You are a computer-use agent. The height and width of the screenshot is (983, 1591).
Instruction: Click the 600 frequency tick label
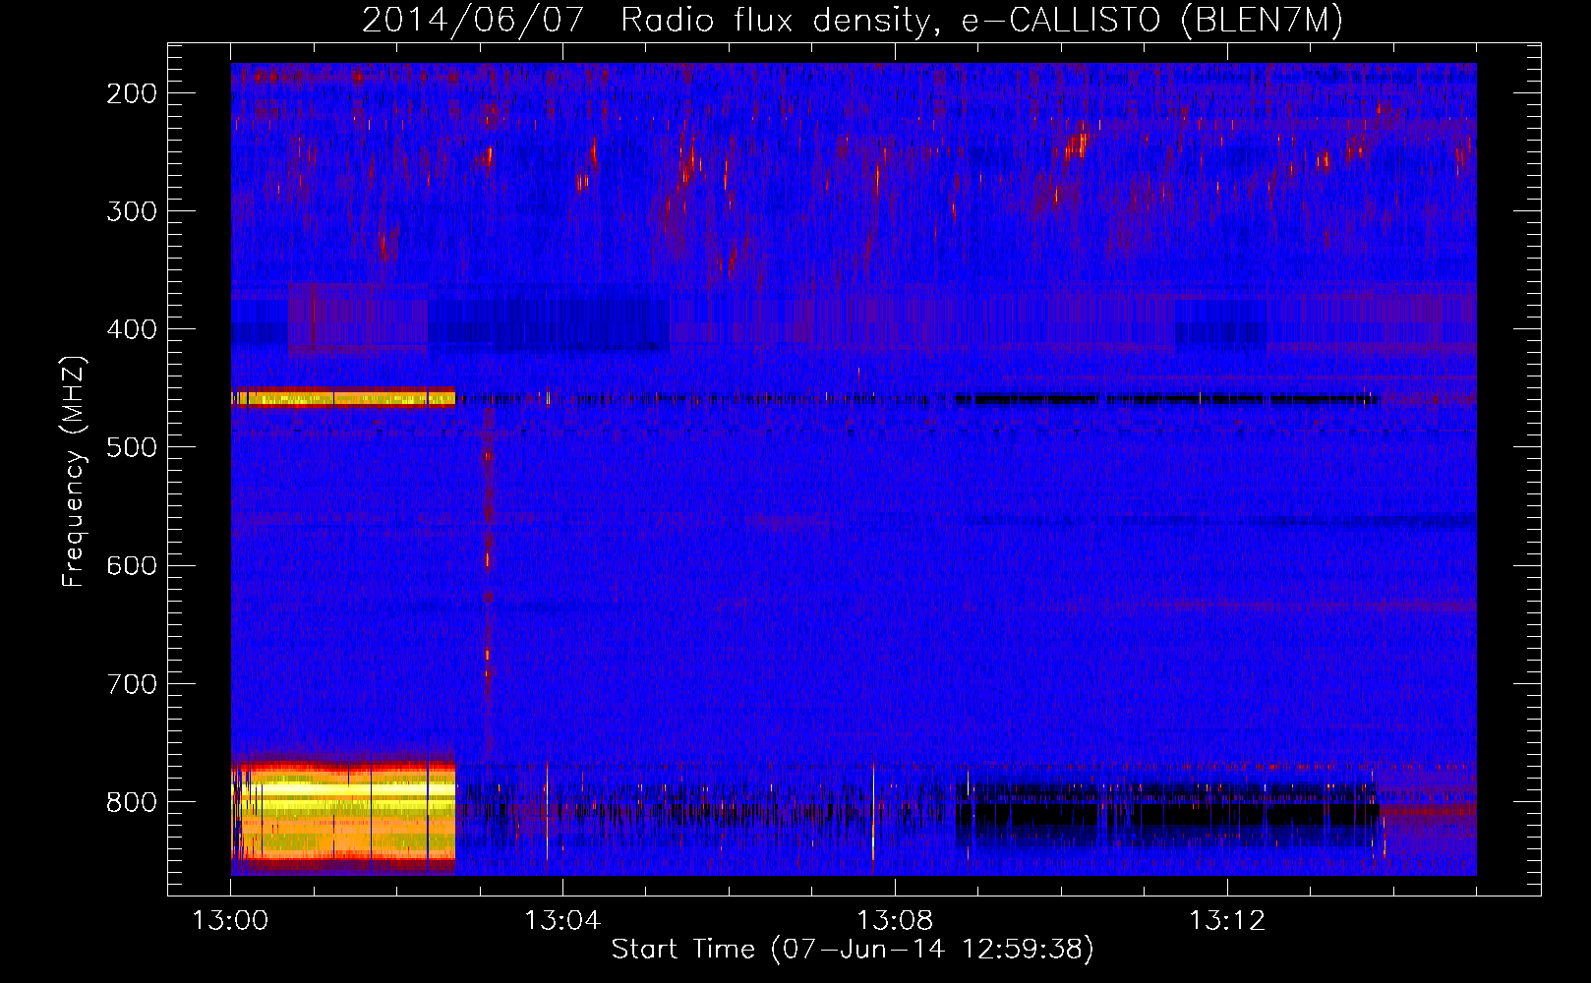click(132, 565)
